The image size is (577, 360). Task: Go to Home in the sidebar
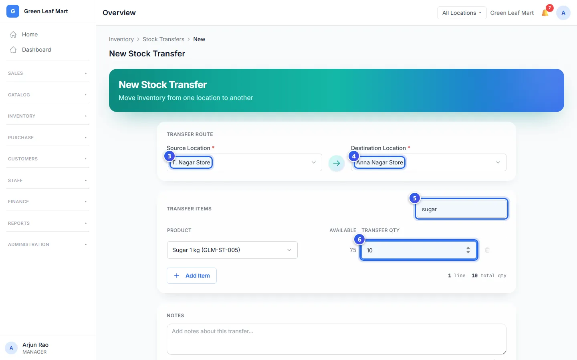pyautogui.click(x=48, y=34)
